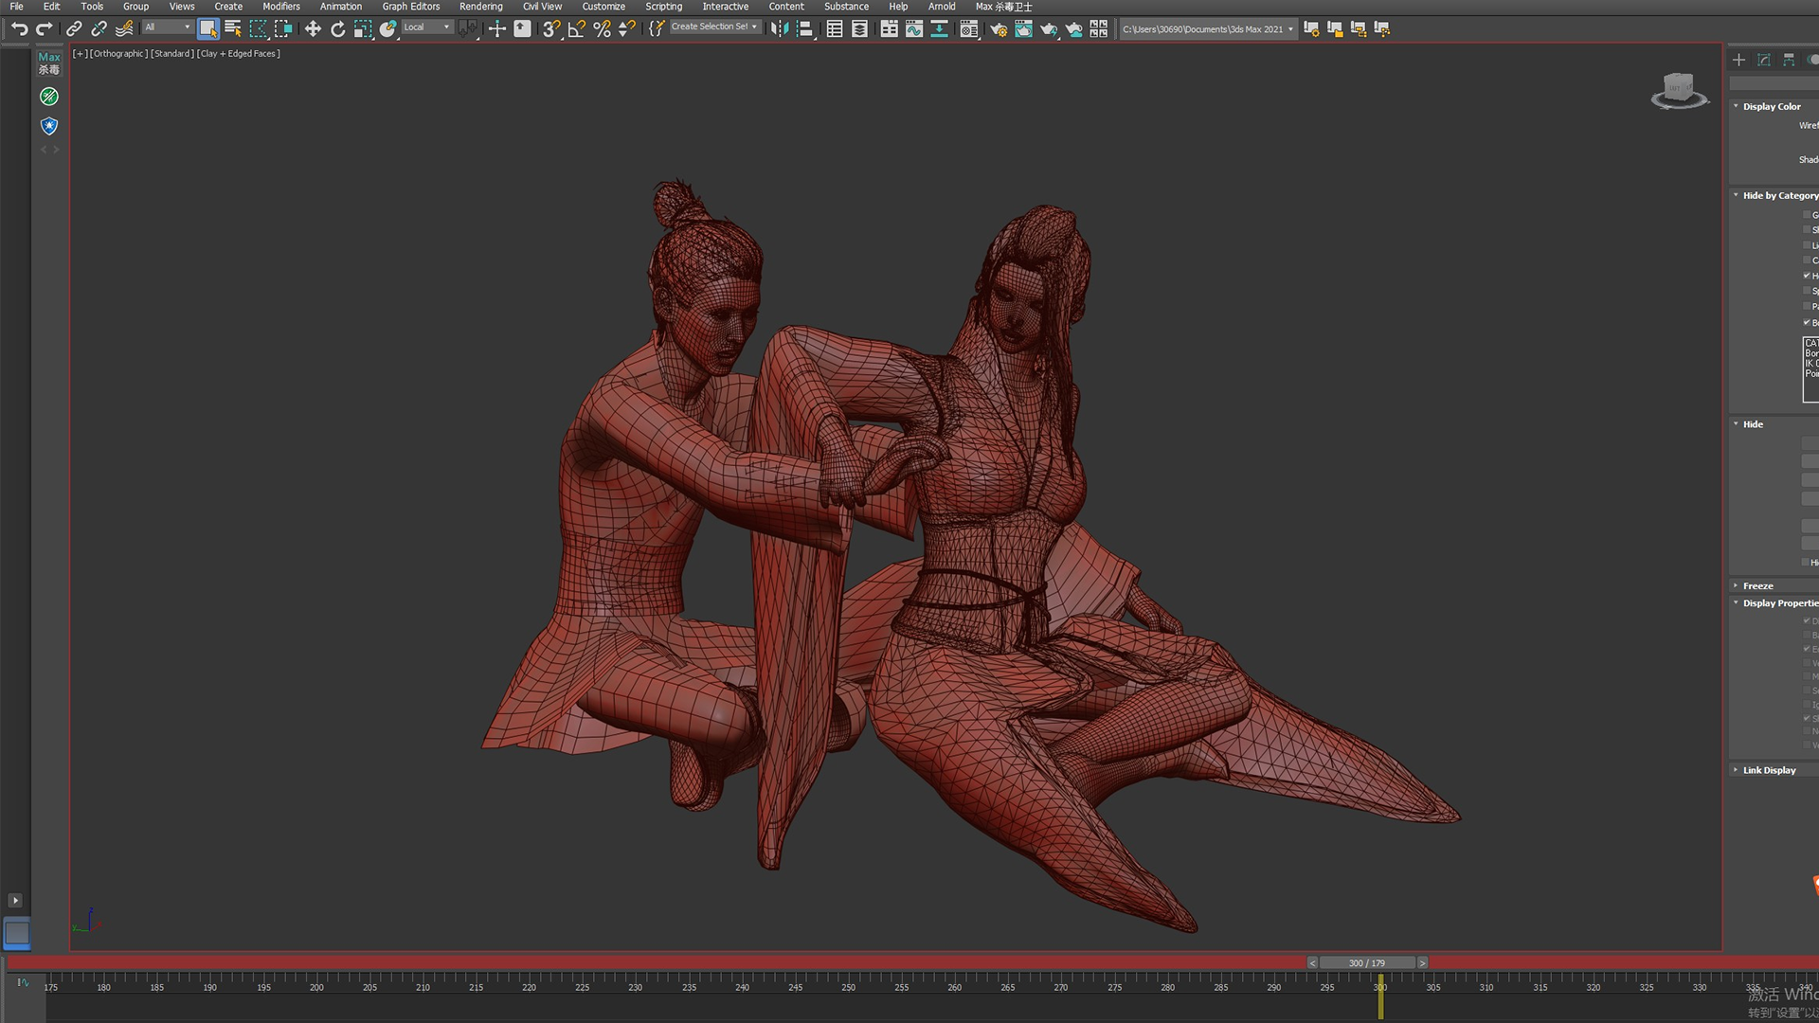Choose the Select and Rotate tool

[337, 29]
